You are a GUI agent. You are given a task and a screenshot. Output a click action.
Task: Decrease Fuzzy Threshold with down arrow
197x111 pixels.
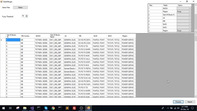26,17
